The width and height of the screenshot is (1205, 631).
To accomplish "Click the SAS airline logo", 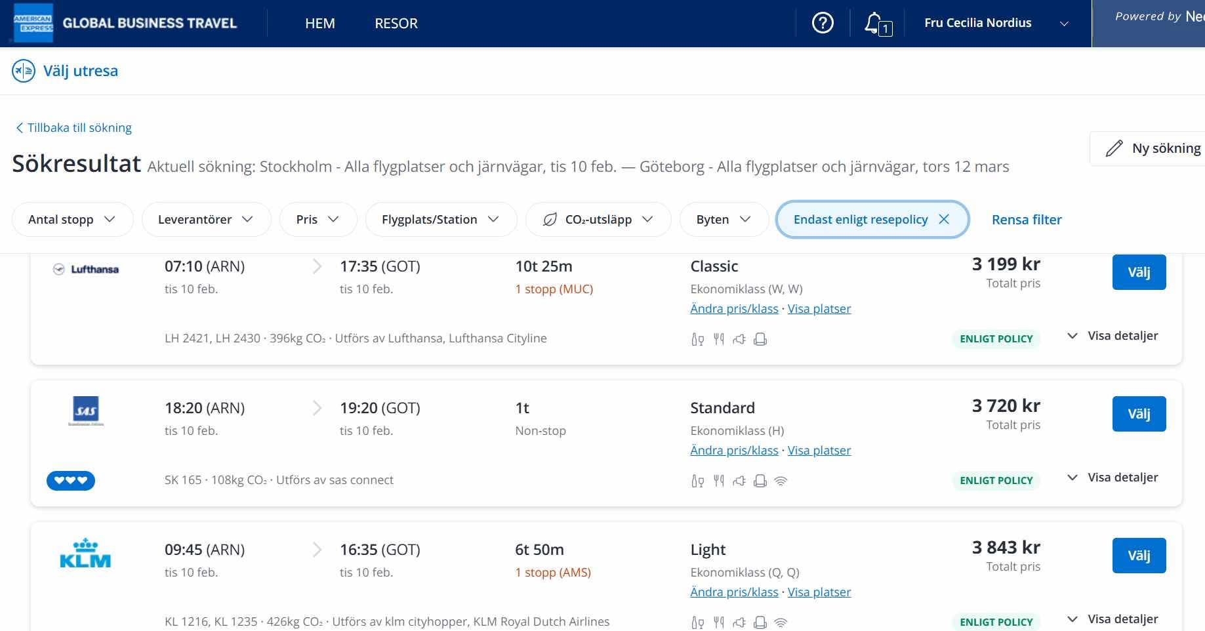I will 86,411.
